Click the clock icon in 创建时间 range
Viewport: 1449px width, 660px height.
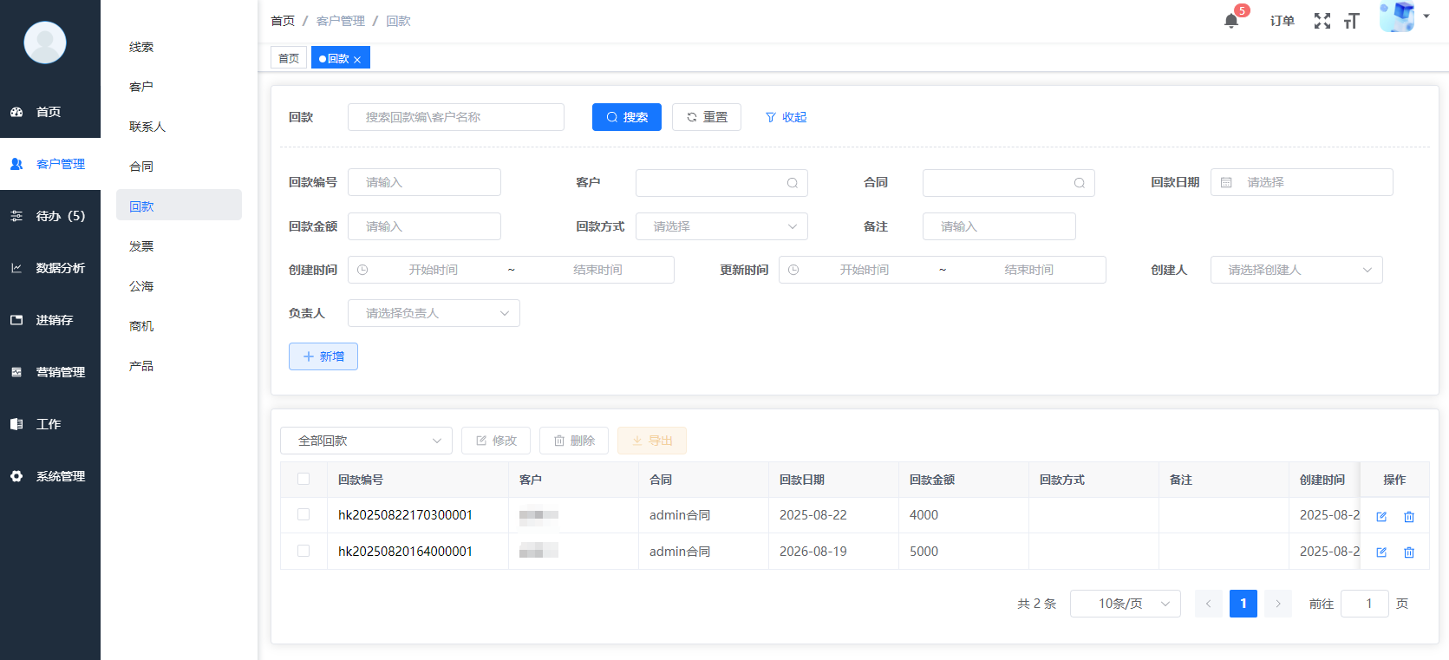(362, 270)
